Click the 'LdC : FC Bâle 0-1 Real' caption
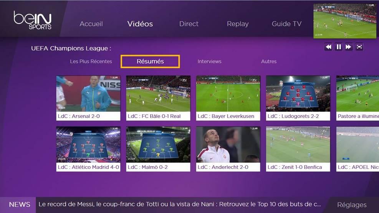379x213 pixels. (x=154, y=116)
